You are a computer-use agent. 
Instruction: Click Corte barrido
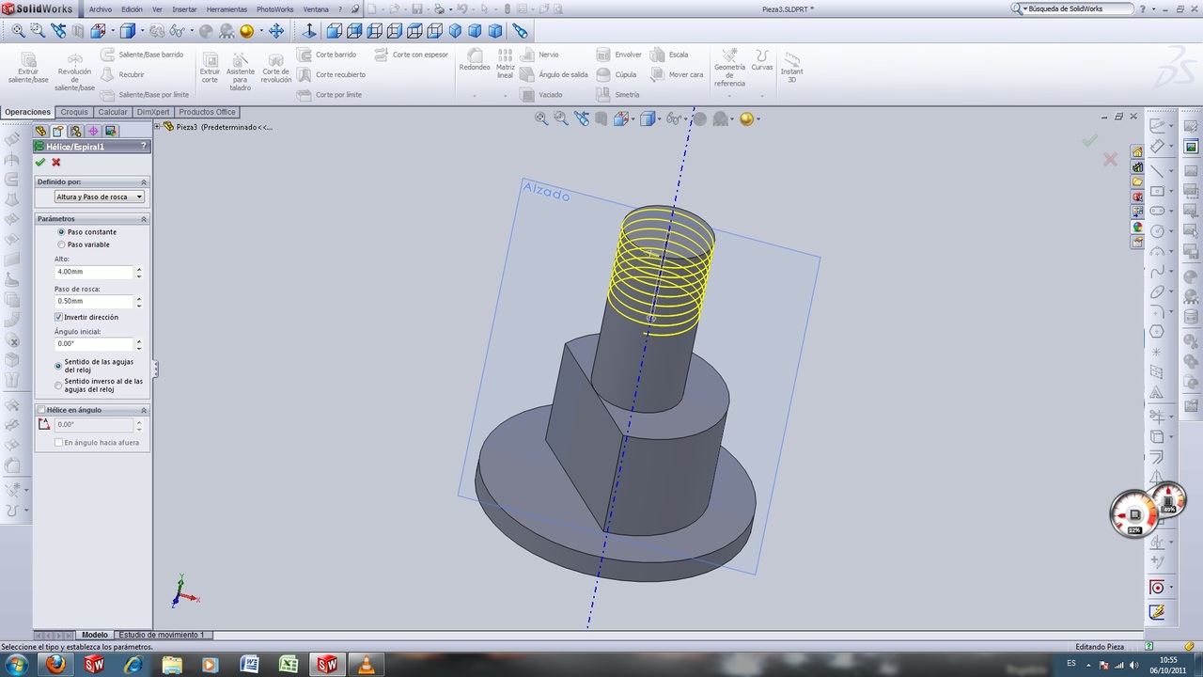coord(327,55)
